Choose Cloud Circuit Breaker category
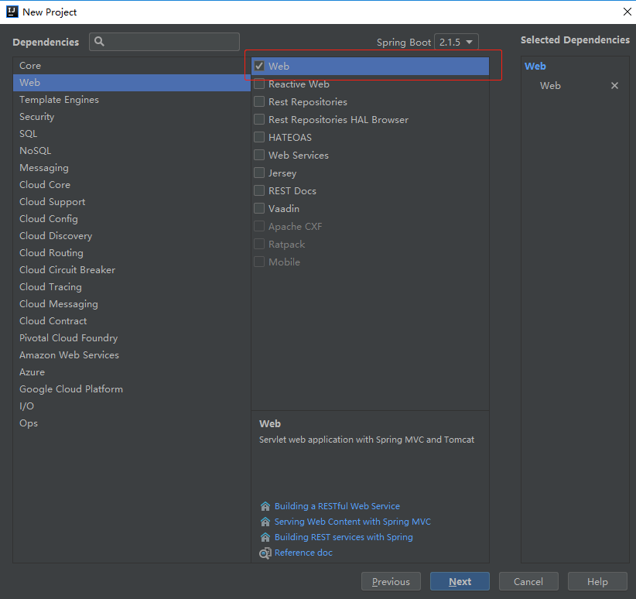636x599 pixels. (x=132, y=270)
